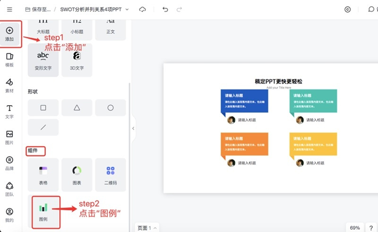This screenshot has height=232, width=378.
Task: Insert a 表格 table component
Action: pos(43,175)
